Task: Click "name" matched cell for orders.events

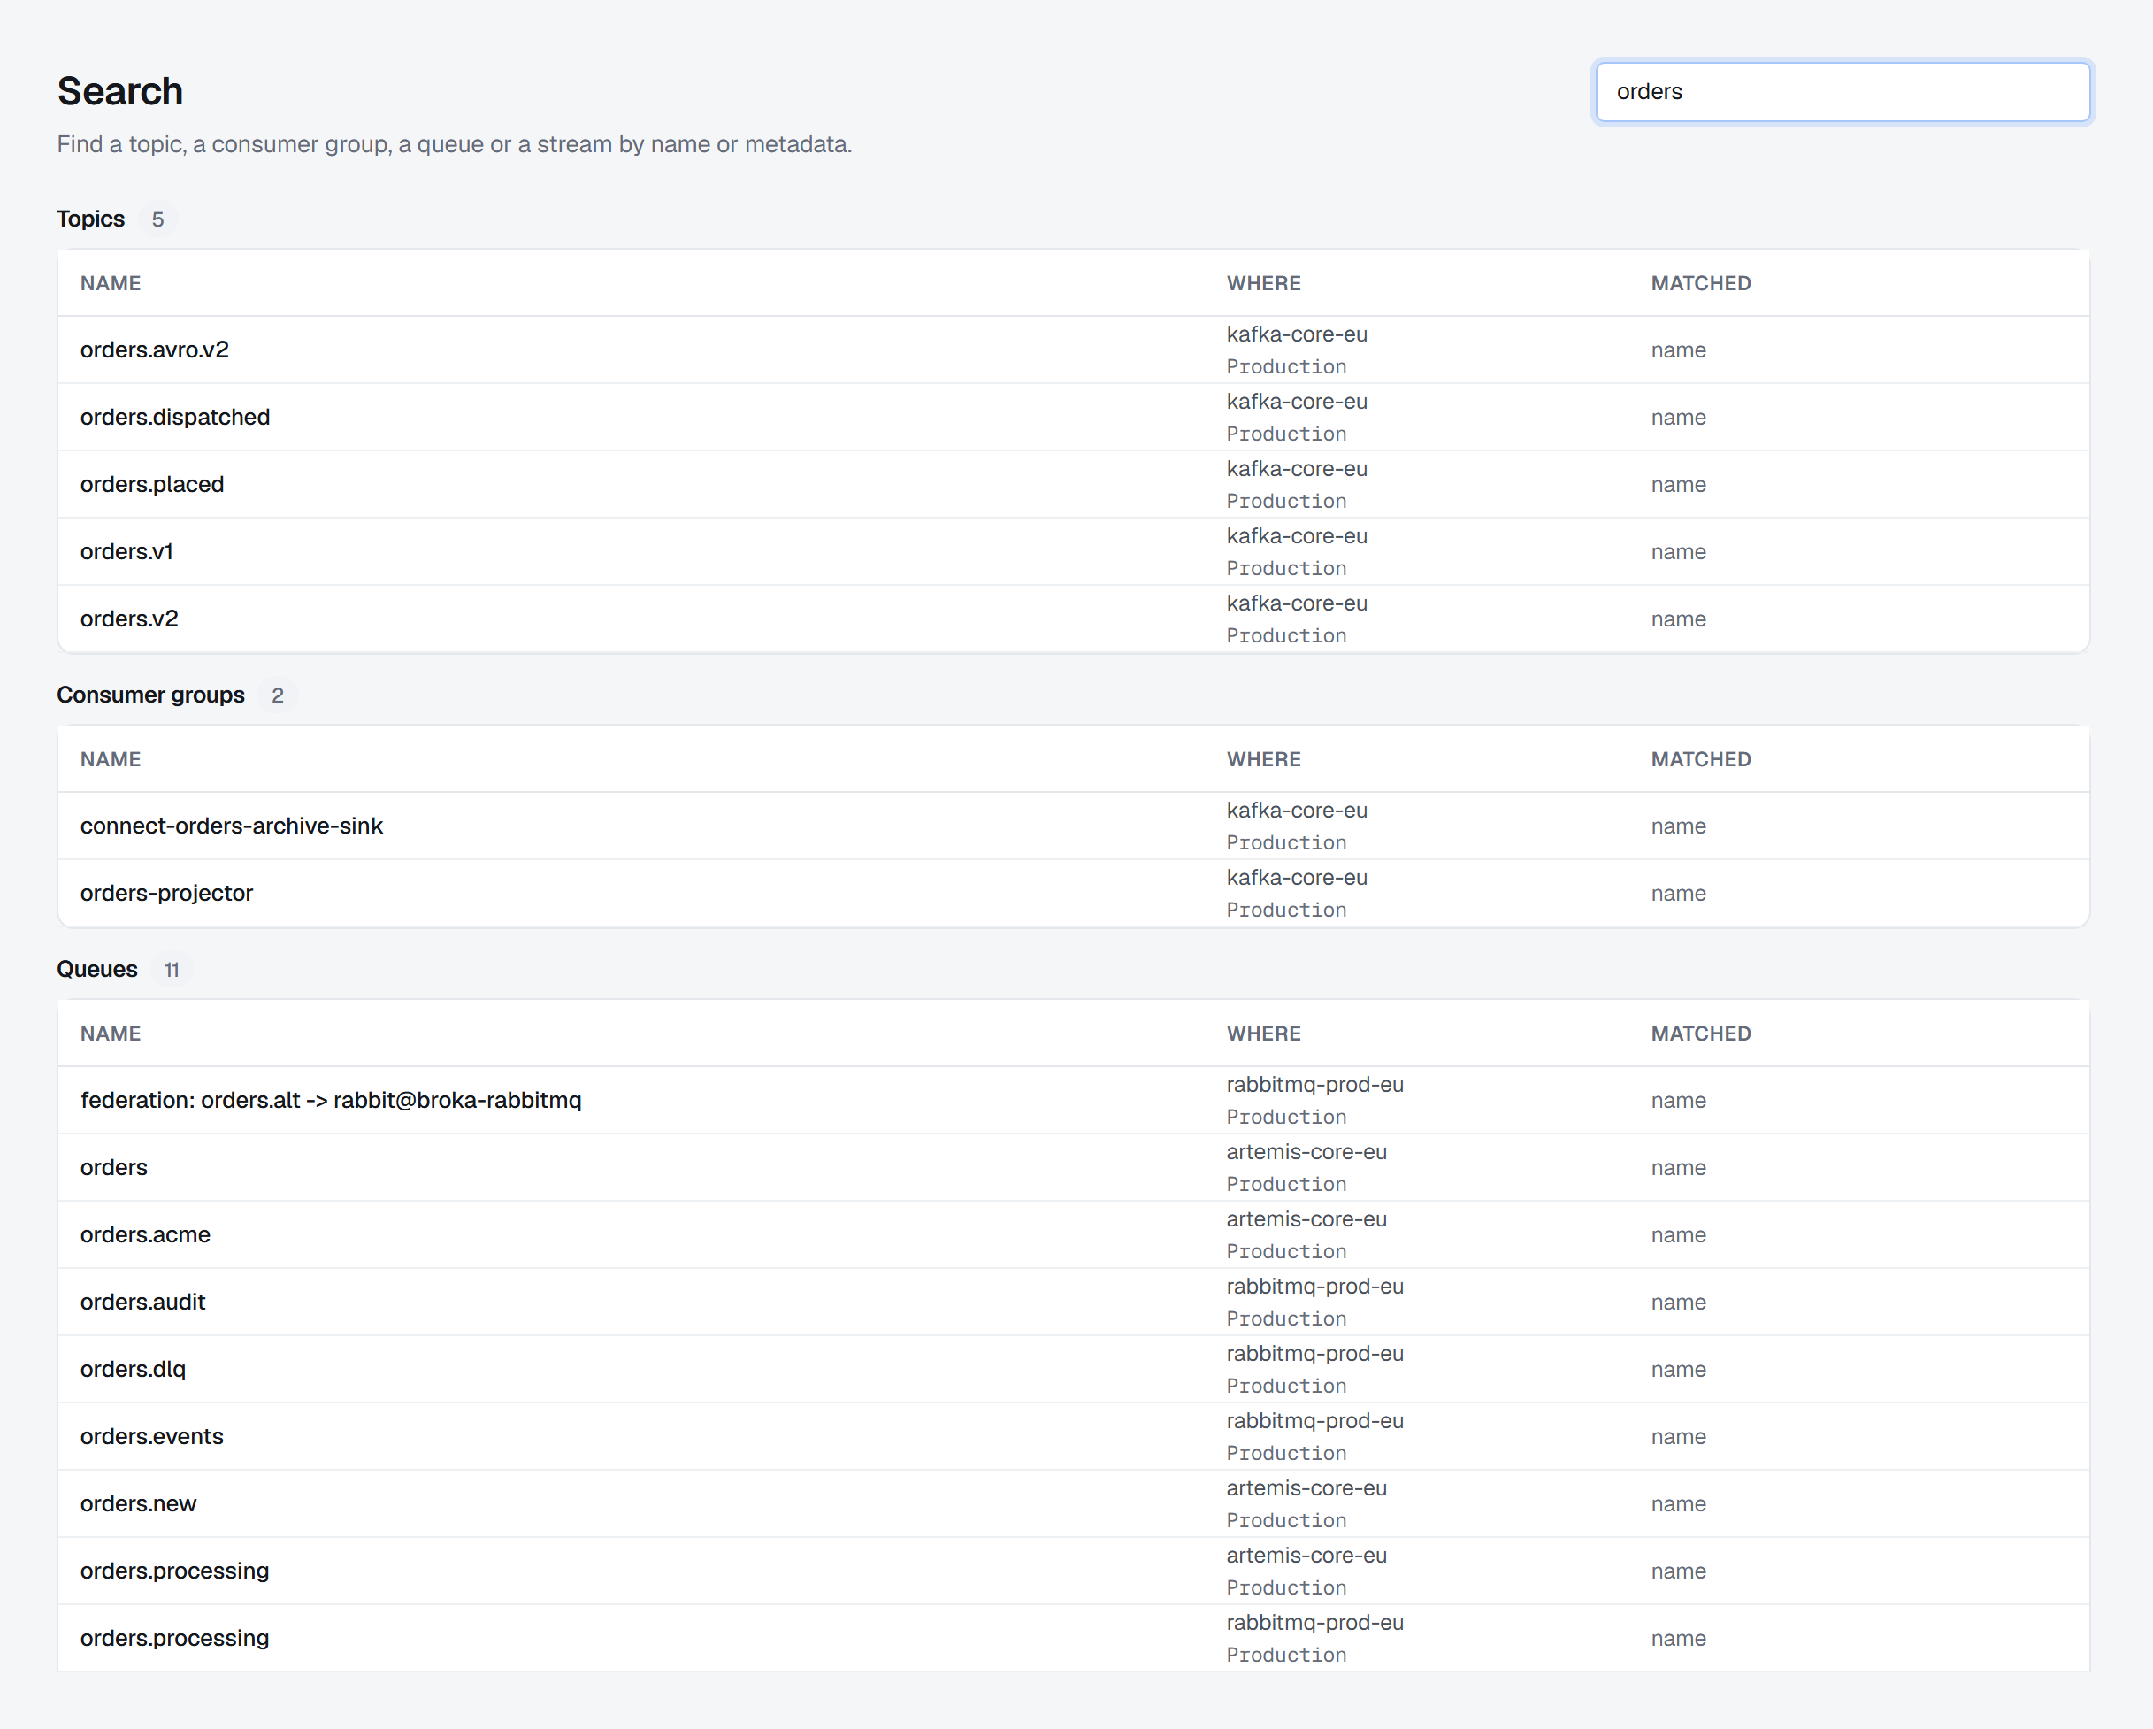Action: coord(1678,1437)
